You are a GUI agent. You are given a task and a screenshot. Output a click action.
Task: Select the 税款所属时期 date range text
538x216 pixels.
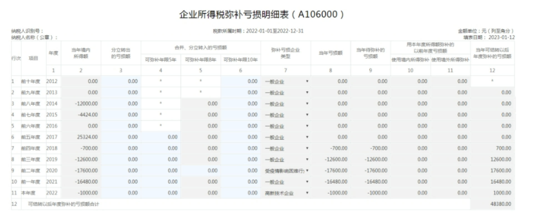coord(258,31)
